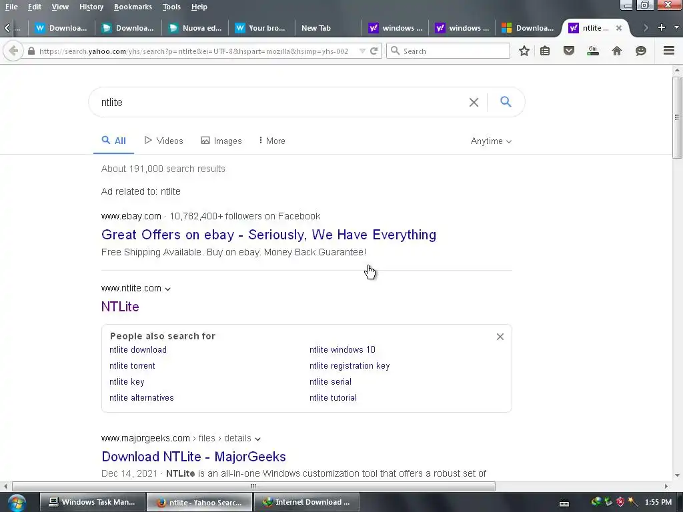Click the scroll down arrow of vertical scrollbar
Screen dimensions: 683x512
[677, 475]
